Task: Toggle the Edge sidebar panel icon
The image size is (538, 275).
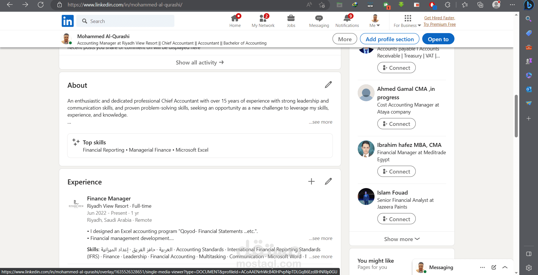Action: pyautogui.click(x=529, y=254)
